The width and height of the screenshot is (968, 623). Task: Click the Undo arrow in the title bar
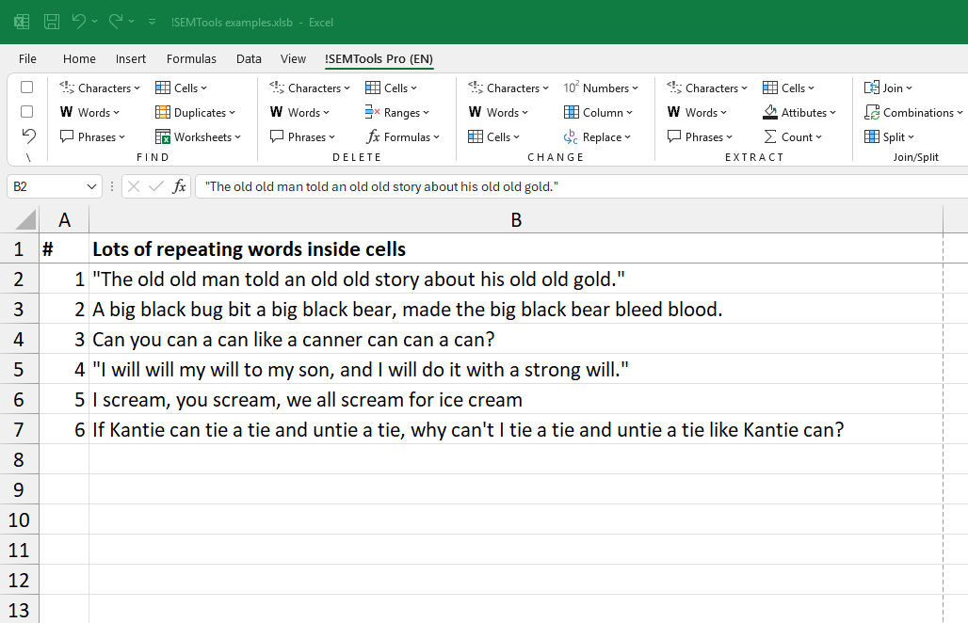coord(79,22)
